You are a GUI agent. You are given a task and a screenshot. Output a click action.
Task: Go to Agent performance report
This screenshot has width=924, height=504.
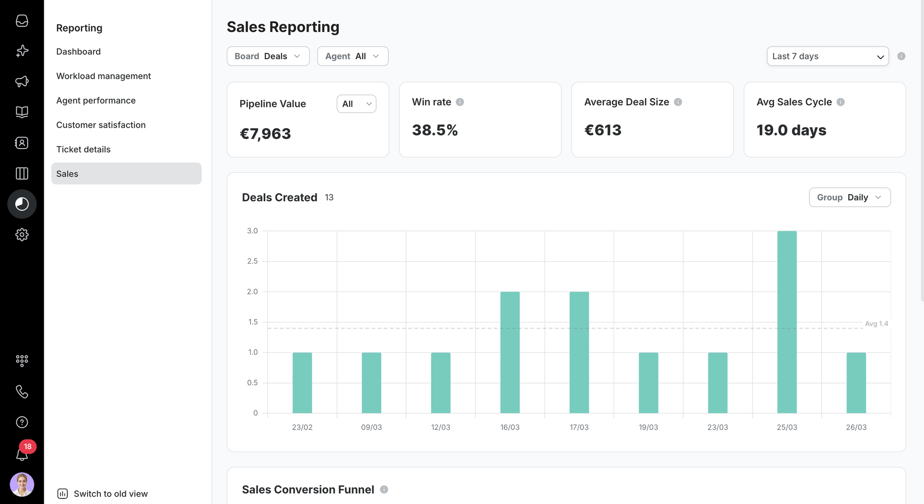pos(96,100)
